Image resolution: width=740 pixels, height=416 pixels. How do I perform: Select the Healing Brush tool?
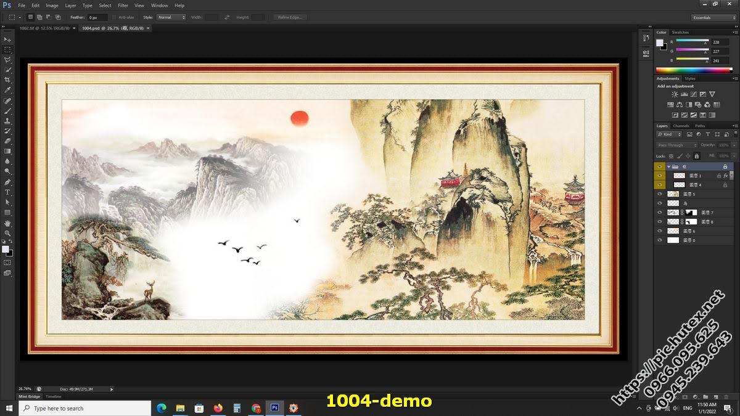(x=7, y=100)
